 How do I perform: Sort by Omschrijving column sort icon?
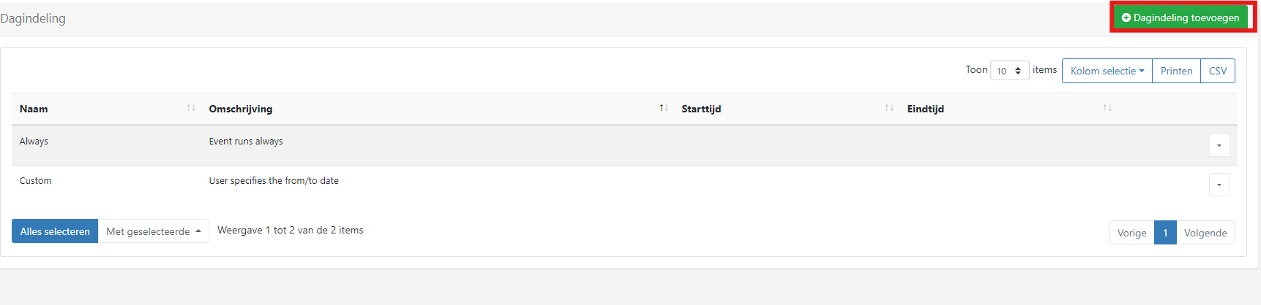[x=664, y=108]
